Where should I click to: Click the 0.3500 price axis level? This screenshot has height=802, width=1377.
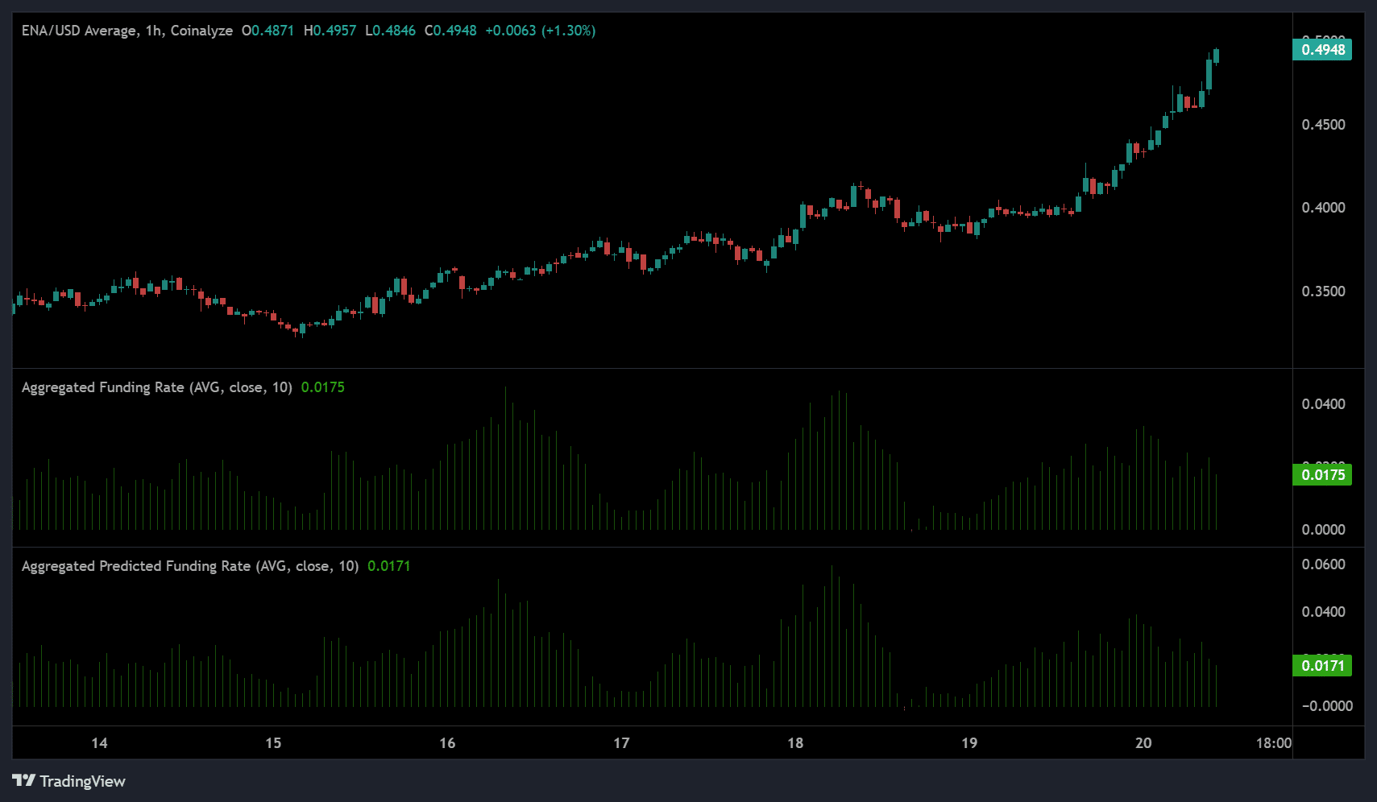pyautogui.click(x=1323, y=291)
